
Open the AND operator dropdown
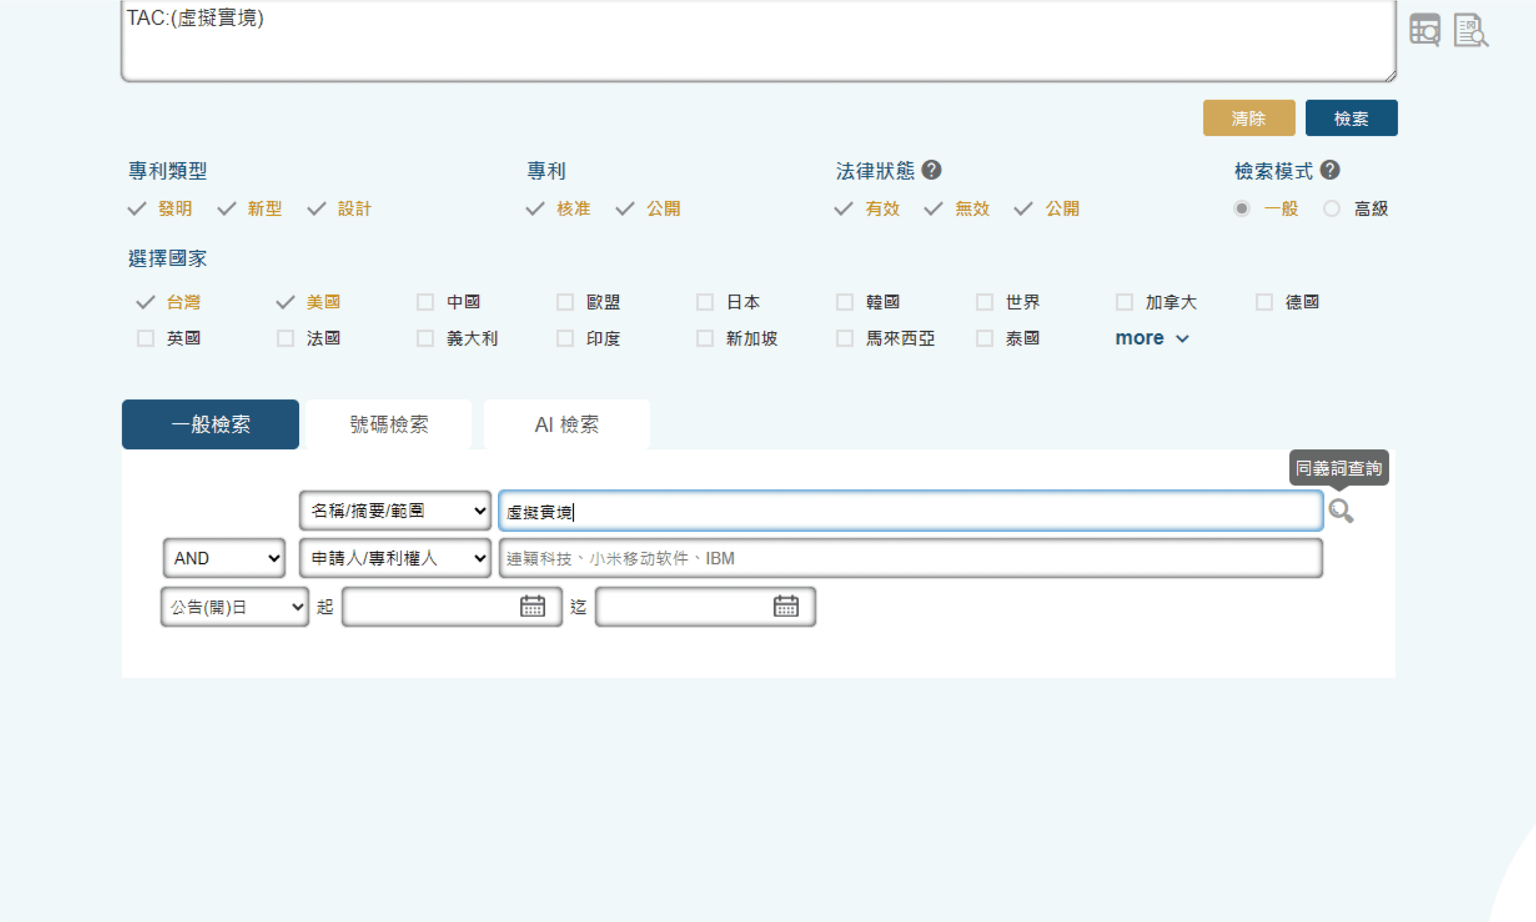point(224,558)
